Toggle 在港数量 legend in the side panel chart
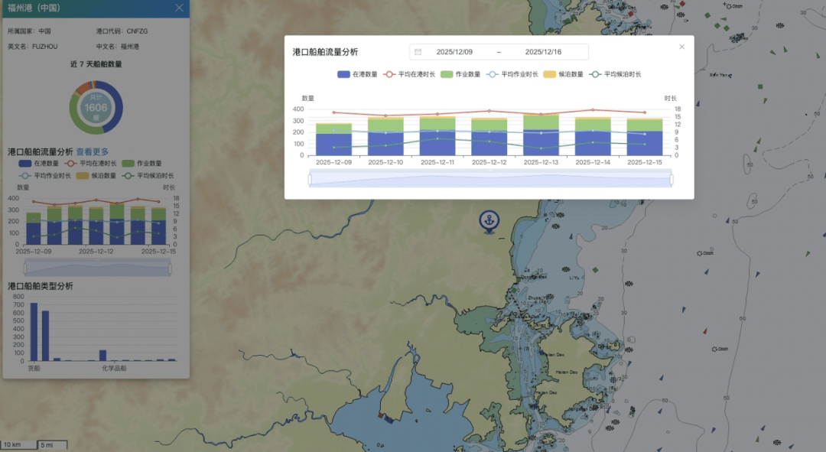The image size is (826, 452). (39, 164)
